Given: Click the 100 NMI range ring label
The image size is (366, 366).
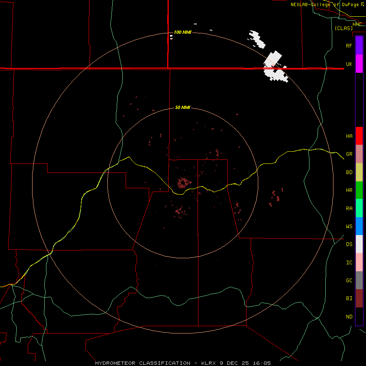Looking at the screenshot, I should click(x=183, y=32).
